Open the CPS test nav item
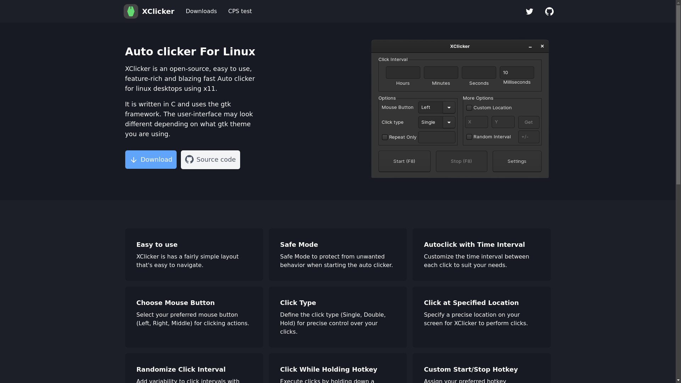 pos(240,11)
